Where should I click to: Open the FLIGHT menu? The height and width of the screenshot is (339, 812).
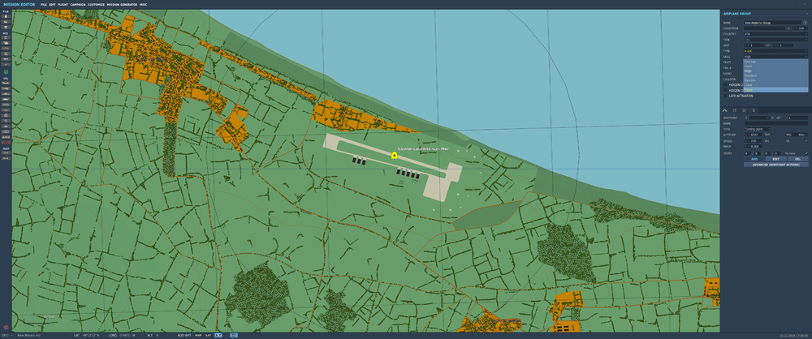[x=63, y=4]
